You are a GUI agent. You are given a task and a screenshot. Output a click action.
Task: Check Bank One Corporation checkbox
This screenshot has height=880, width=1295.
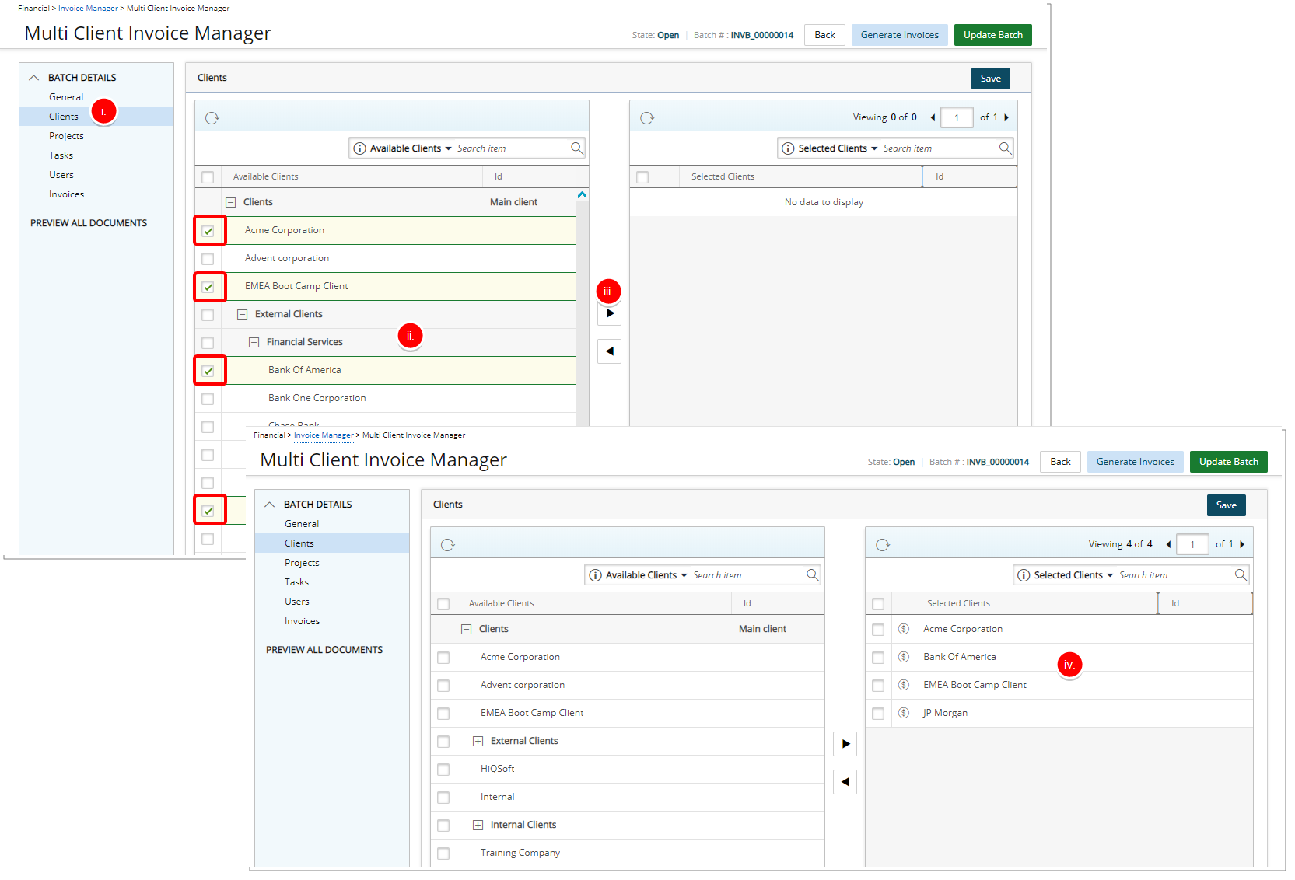tap(208, 399)
